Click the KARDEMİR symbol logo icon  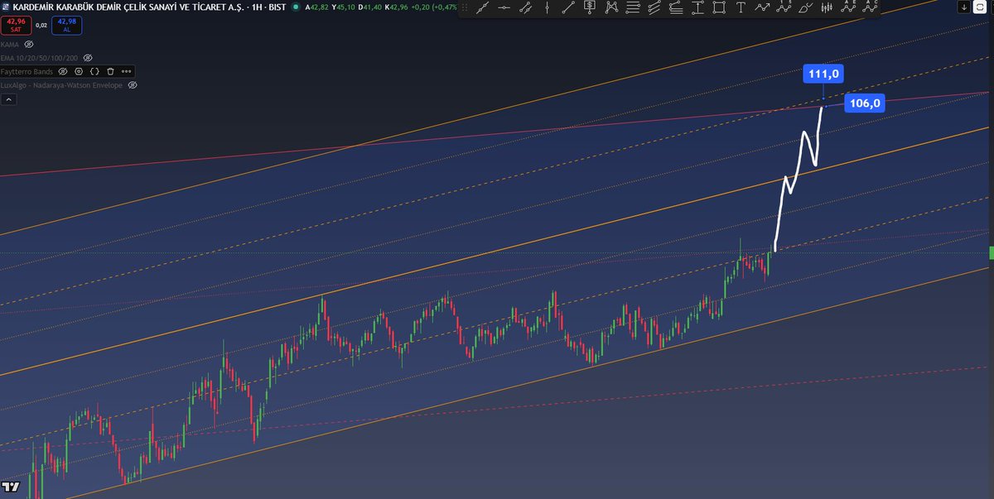pyautogui.click(x=6, y=7)
